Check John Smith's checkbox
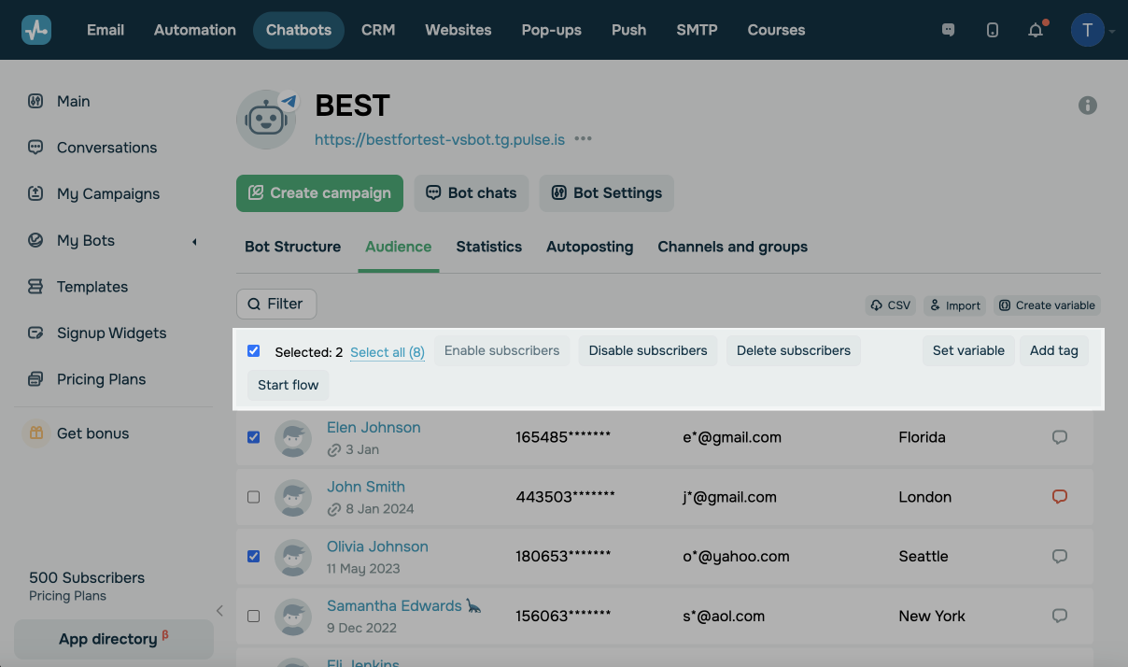This screenshot has width=1128, height=667. click(253, 497)
